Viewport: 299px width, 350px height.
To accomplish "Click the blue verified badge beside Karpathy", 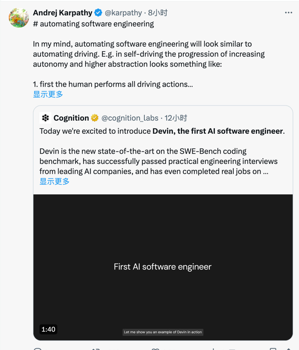I will [98, 13].
